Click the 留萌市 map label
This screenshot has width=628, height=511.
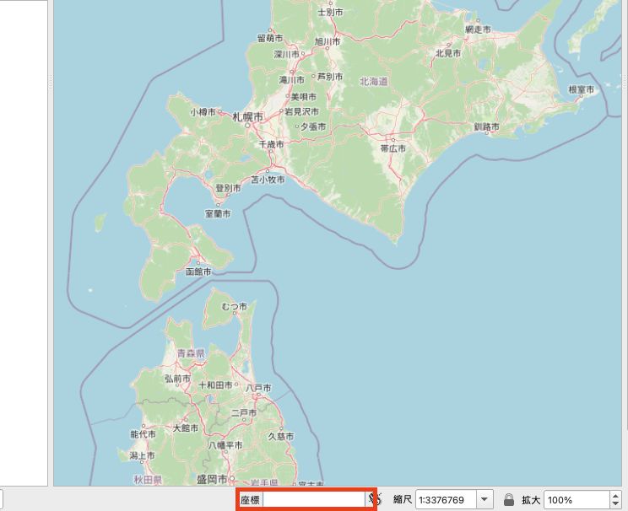(270, 39)
